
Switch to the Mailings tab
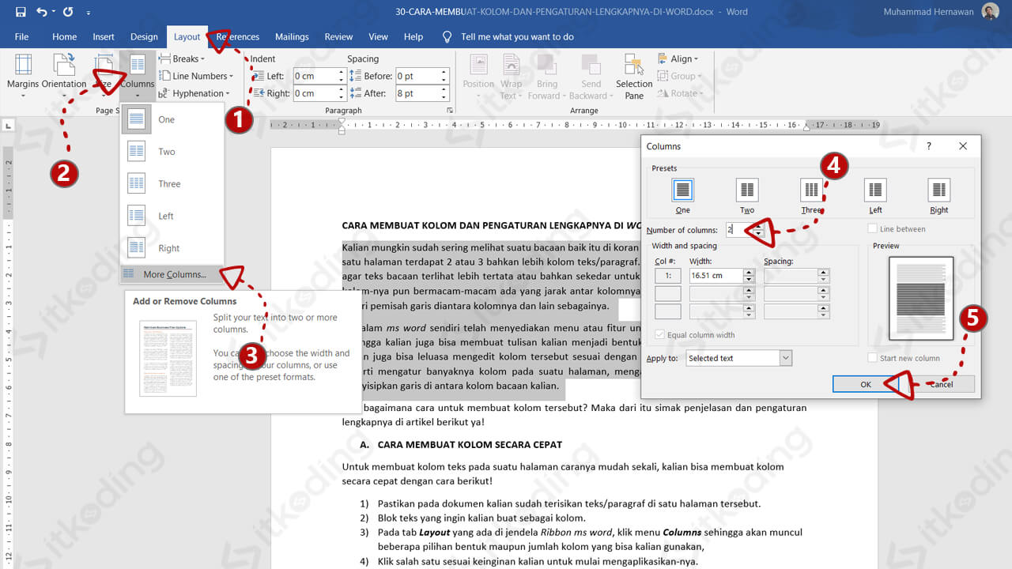tap(292, 36)
